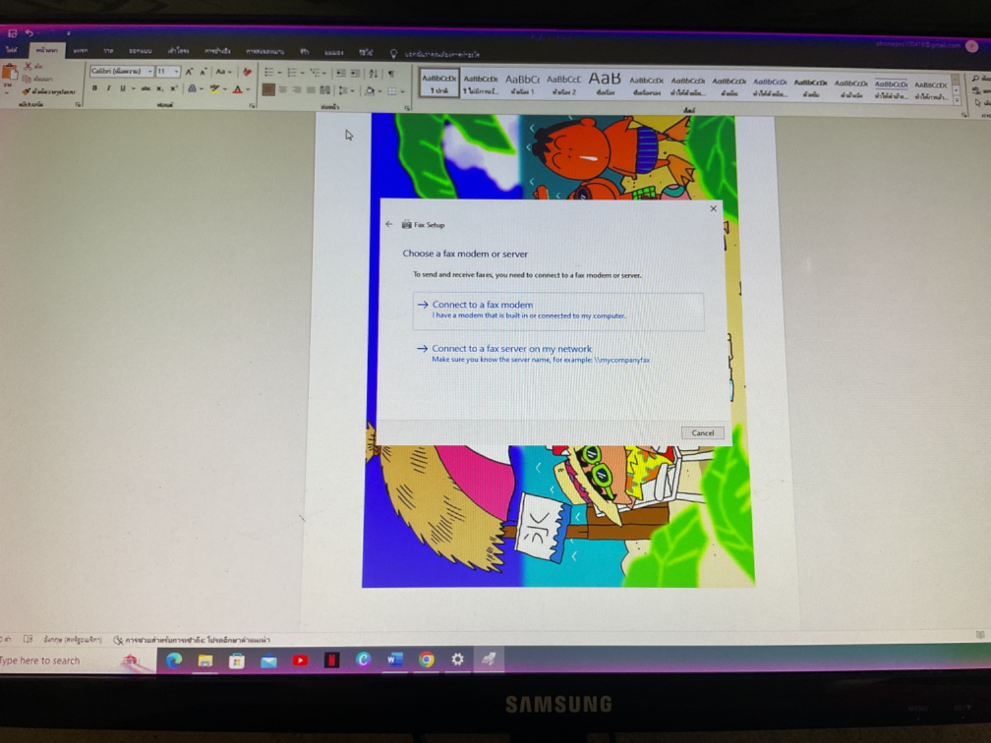Toggle Underline formatting
Viewport: 991px width, 743px height.
pos(123,88)
